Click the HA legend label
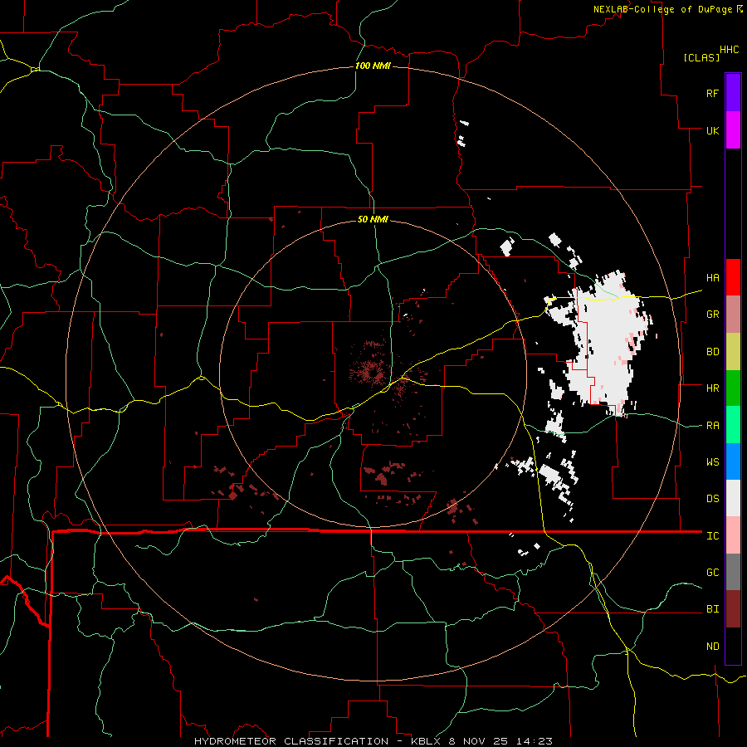Screen dimensions: 747x747 pyautogui.click(x=712, y=277)
